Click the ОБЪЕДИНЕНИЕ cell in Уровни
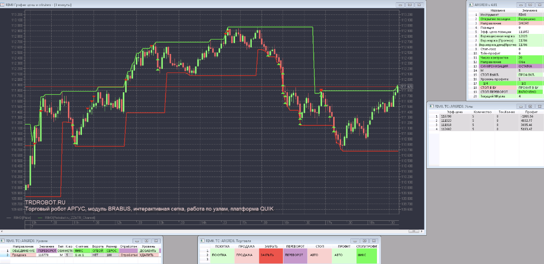Screen dimensions: 544x264 pyautogui.click(x=23, y=251)
